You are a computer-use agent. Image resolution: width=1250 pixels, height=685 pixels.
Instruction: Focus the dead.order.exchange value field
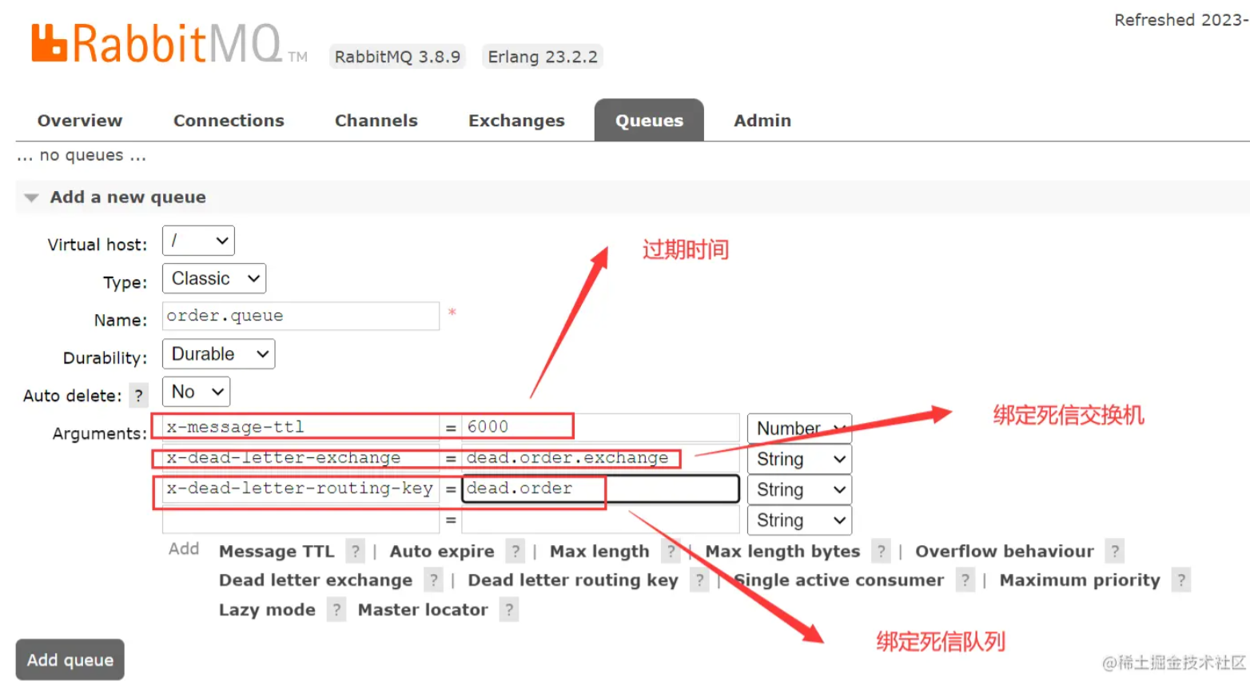(600, 458)
